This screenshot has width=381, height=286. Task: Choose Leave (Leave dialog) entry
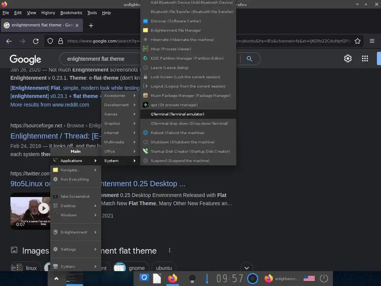188,68
